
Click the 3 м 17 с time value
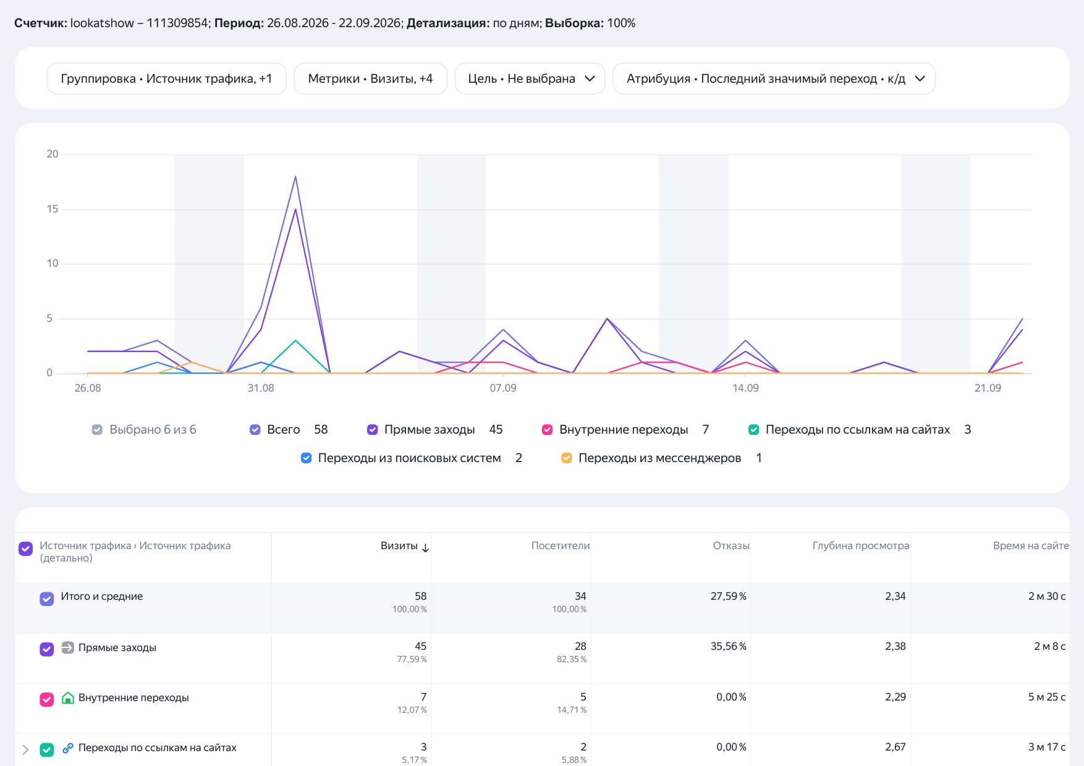click(x=1047, y=747)
